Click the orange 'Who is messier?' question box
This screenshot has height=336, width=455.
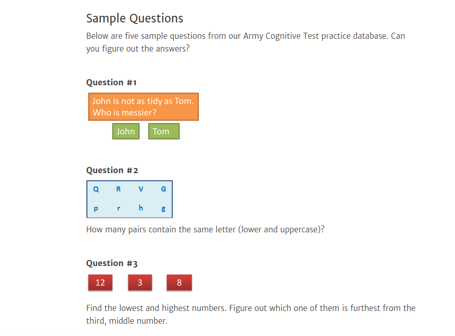coord(143,107)
